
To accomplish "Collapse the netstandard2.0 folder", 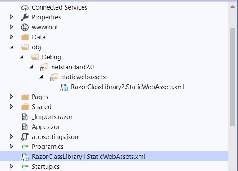I will point(31,67).
